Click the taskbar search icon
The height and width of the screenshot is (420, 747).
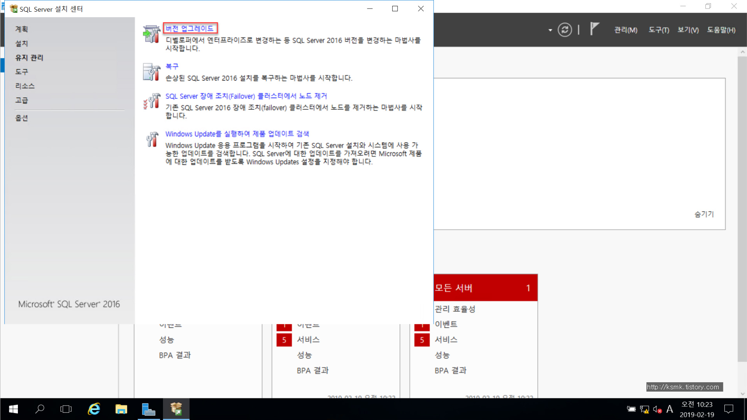coord(40,409)
